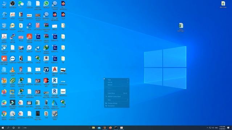Open the black terminal window taskbar icon
Image resolution: width=232 pixels, height=130 pixels.
tap(116, 127)
